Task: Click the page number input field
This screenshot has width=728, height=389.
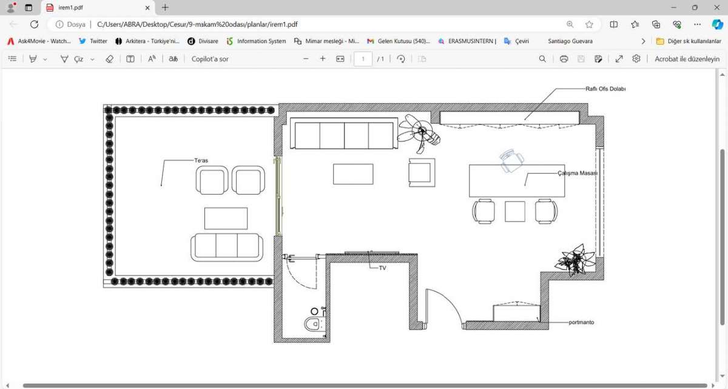Action: tap(363, 59)
